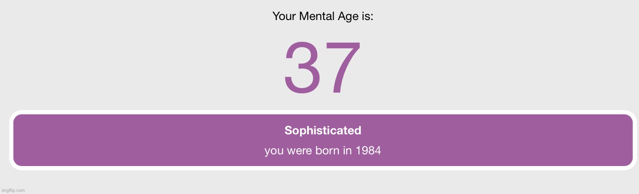This screenshot has height=194, width=639.
Task: Click the word 'you' in the banner subtitle
Action: coord(274,152)
